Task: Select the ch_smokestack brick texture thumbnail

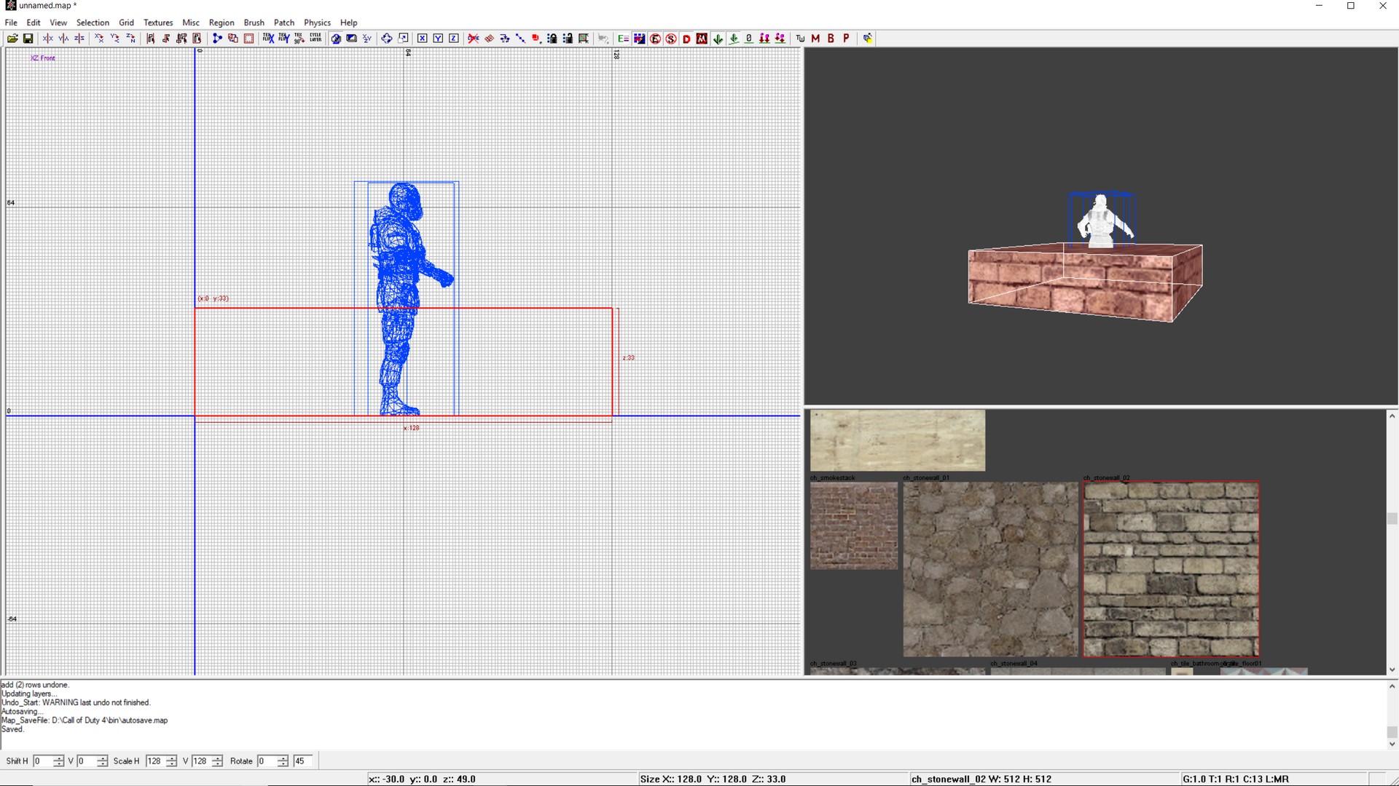Action: tap(854, 525)
